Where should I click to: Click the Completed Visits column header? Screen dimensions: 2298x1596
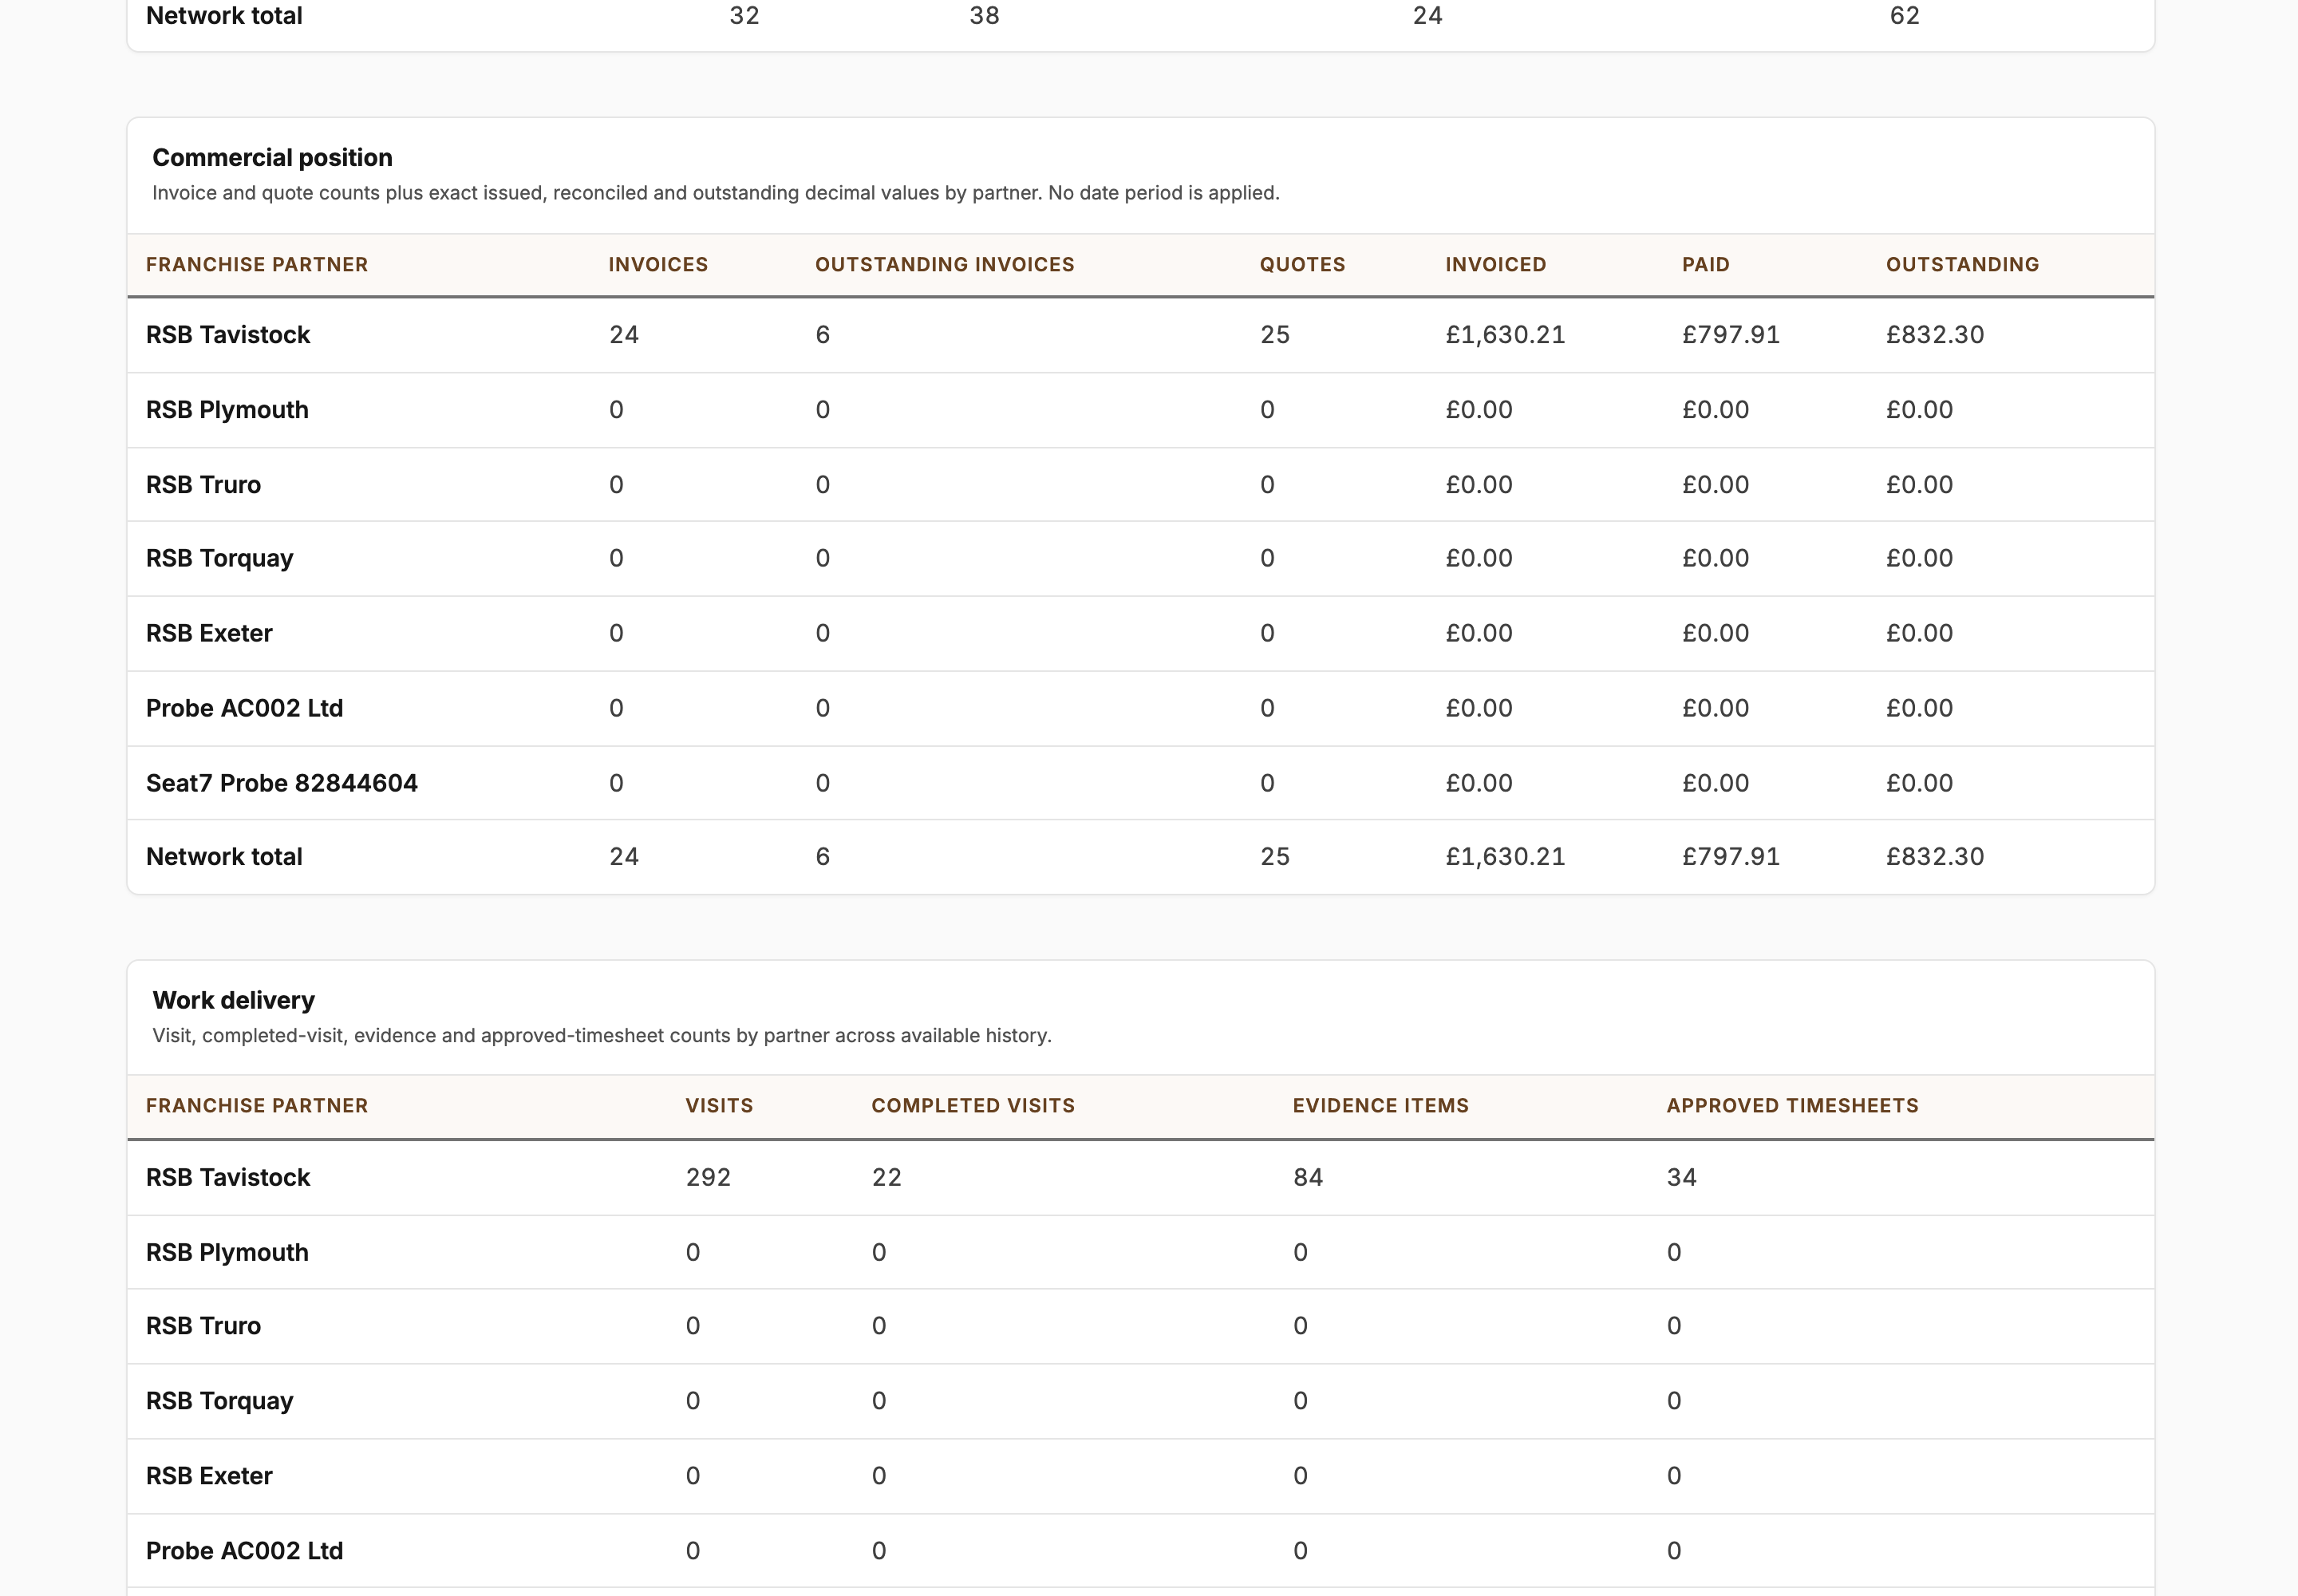(973, 1106)
